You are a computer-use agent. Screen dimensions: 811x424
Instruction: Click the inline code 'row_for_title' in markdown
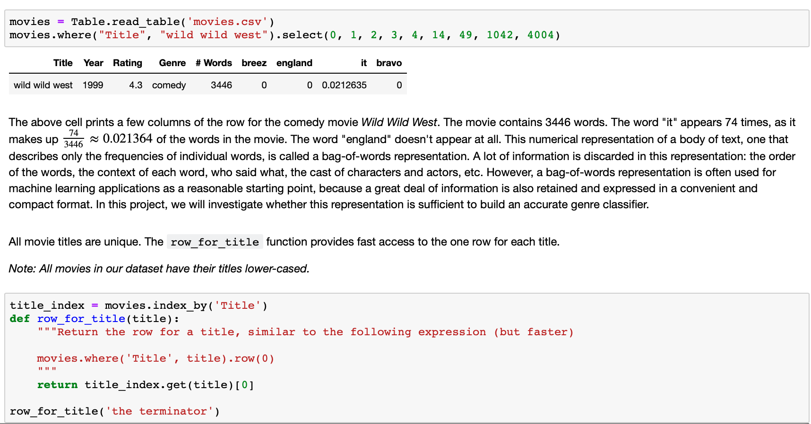click(x=215, y=242)
